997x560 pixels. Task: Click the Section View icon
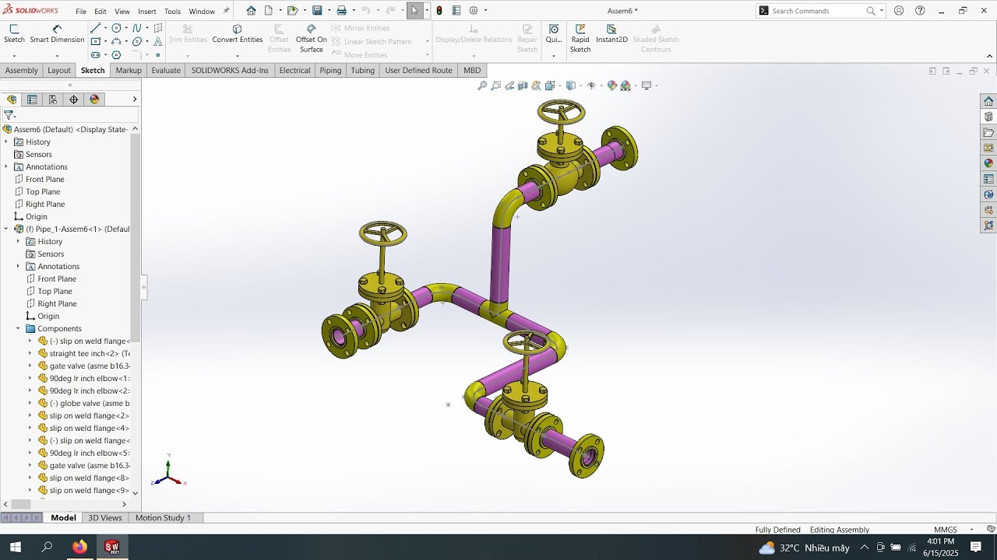[523, 86]
